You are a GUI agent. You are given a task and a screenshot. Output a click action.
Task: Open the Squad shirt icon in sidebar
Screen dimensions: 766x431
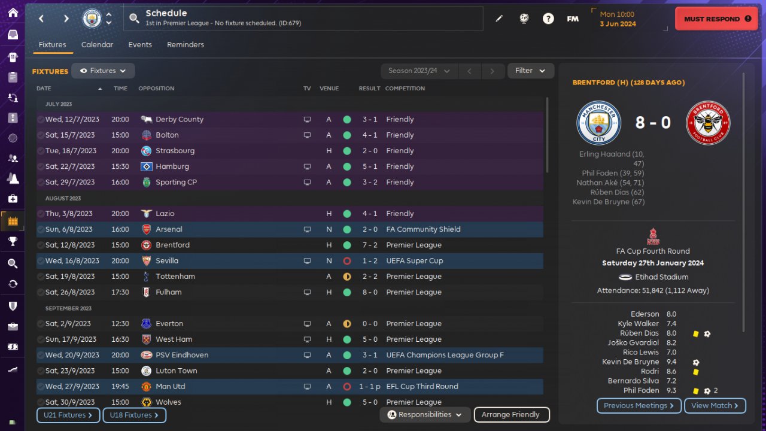[x=13, y=57]
